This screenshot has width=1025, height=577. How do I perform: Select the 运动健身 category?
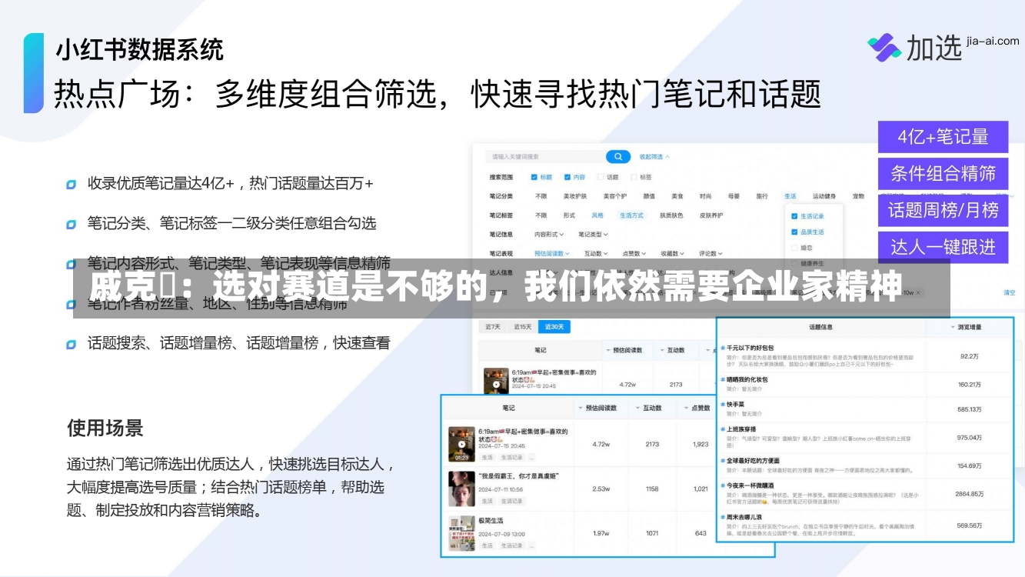coord(824,196)
